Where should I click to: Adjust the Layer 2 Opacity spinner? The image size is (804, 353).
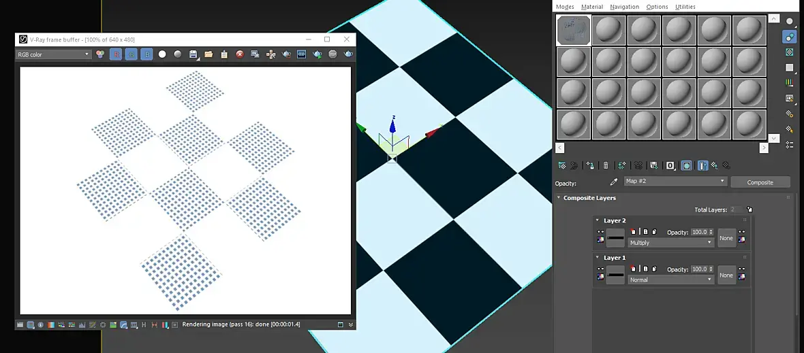(711, 232)
